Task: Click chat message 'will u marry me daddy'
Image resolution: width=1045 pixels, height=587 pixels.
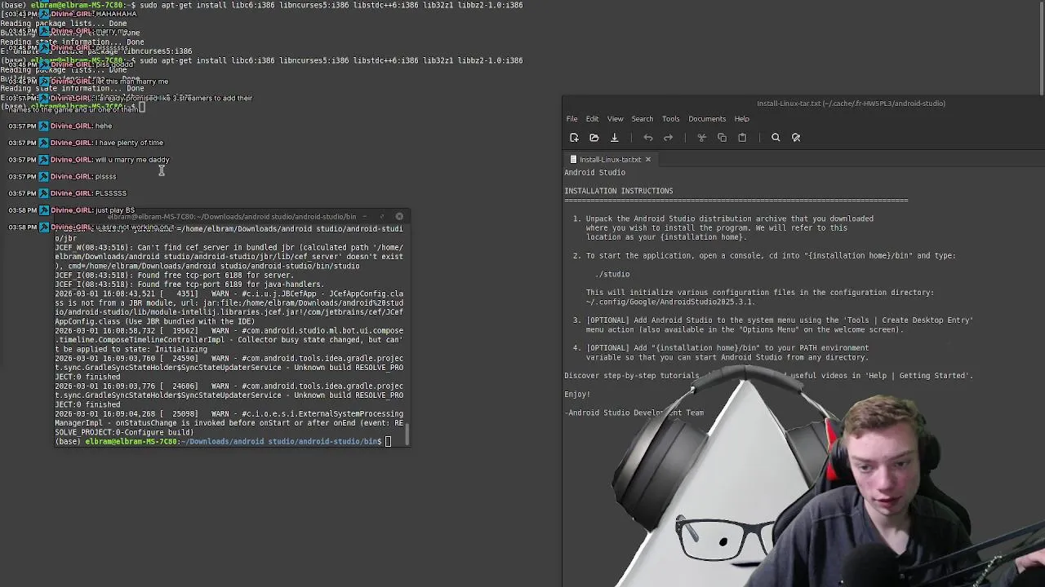Action: (x=132, y=160)
